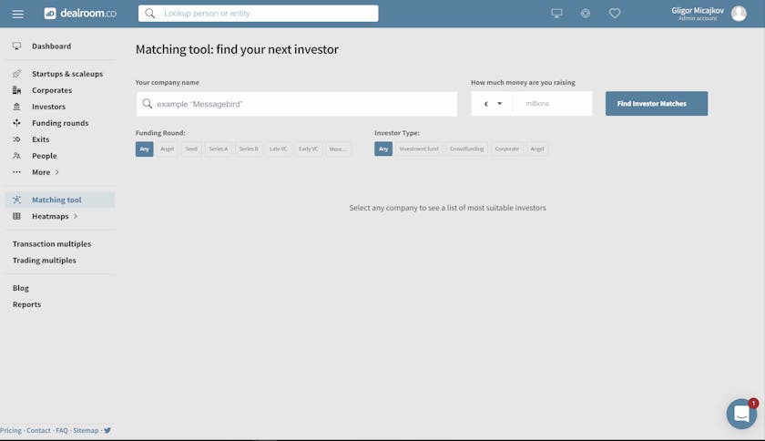Open the chat widget bubble
This screenshot has height=441, width=765.
coord(741,415)
